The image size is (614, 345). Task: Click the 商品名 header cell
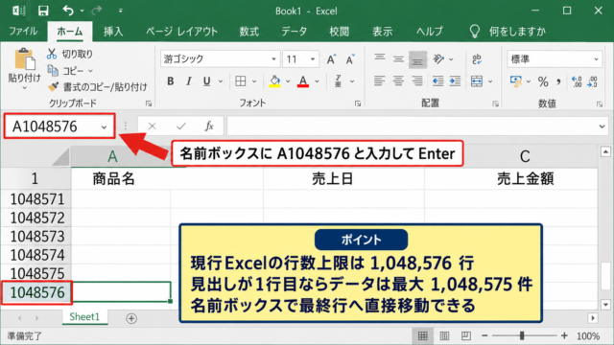click(x=113, y=179)
